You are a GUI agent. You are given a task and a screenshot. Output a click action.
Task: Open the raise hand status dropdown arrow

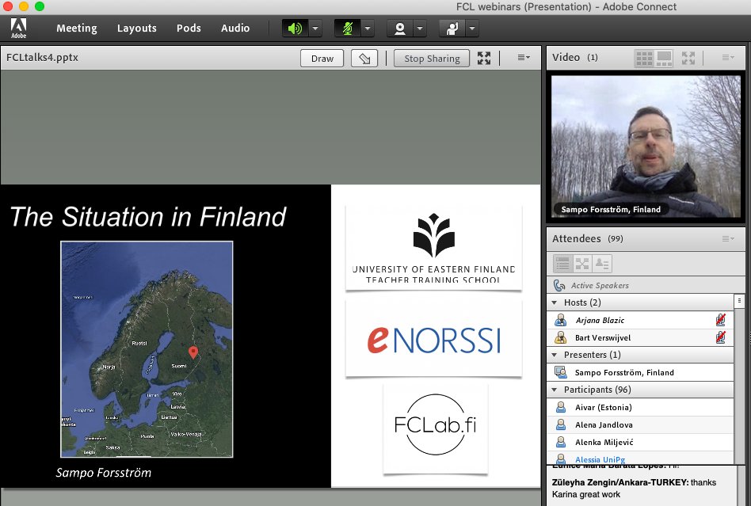click(x=472, y=29)
